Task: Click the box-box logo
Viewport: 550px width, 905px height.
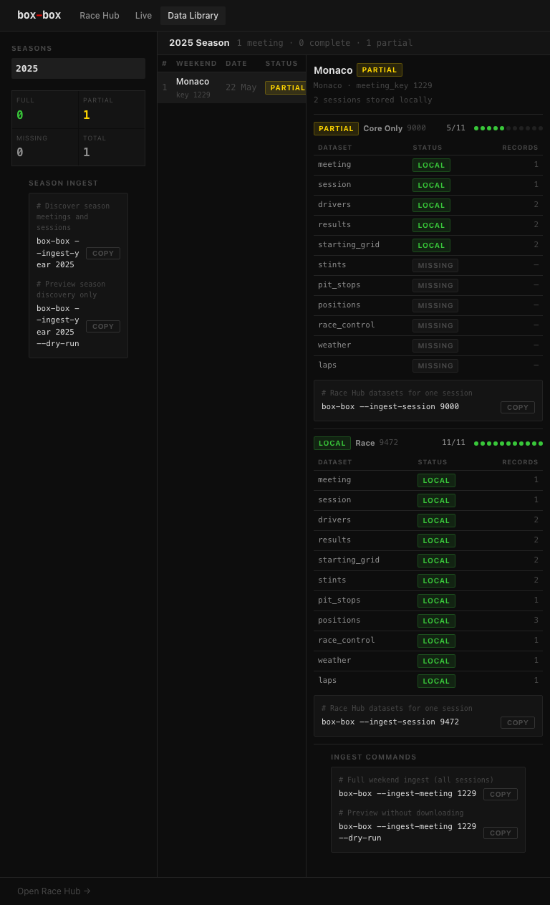Action: [x=39, y=15]
